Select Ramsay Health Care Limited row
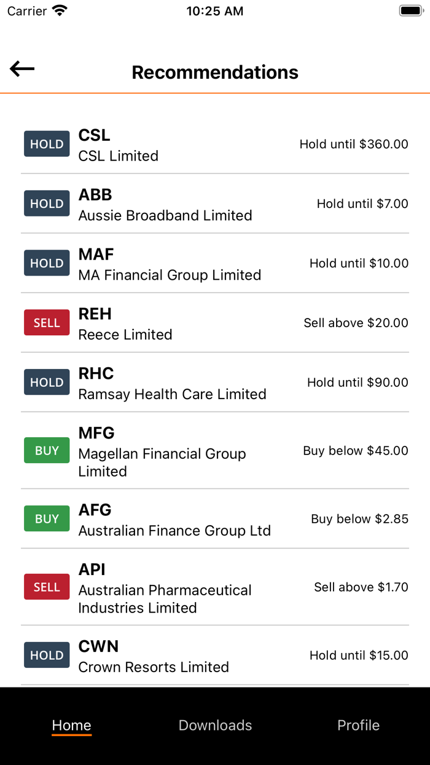 coord(215,382)
